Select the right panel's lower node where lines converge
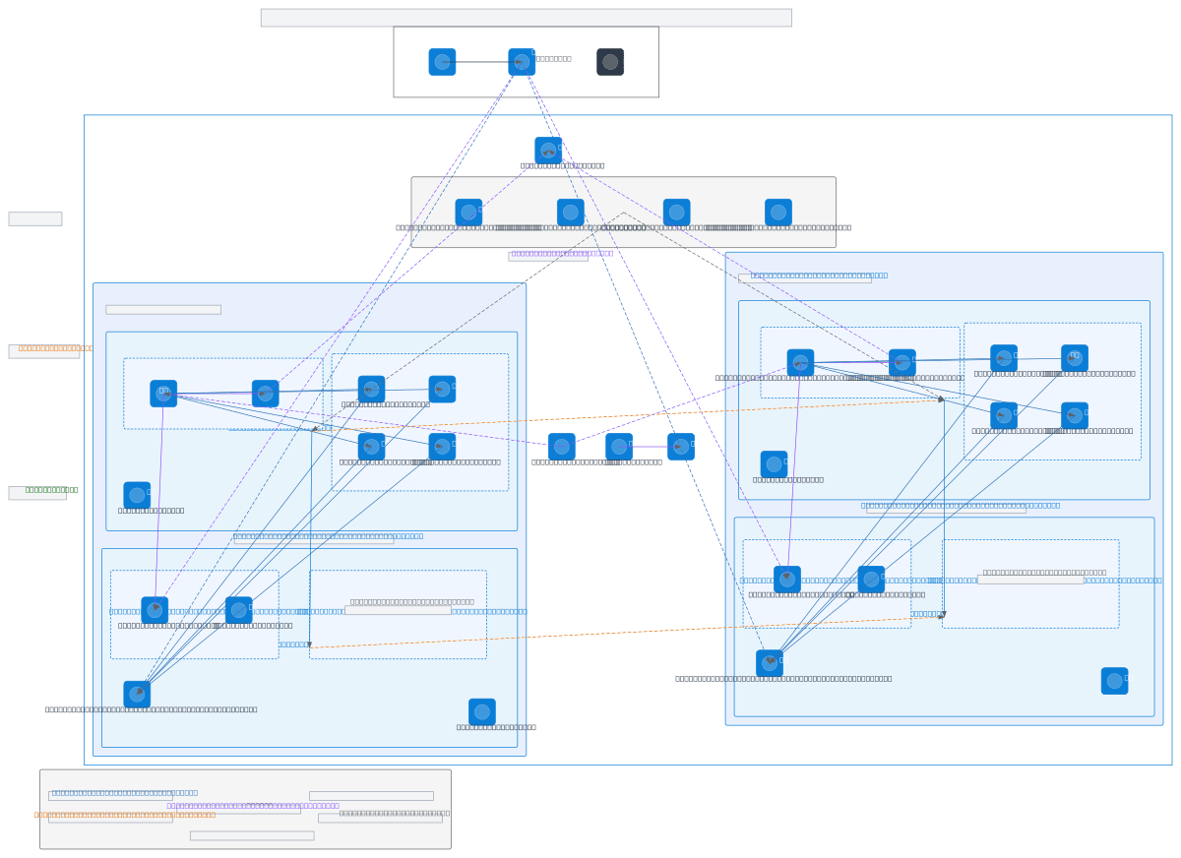 [770, 663]
